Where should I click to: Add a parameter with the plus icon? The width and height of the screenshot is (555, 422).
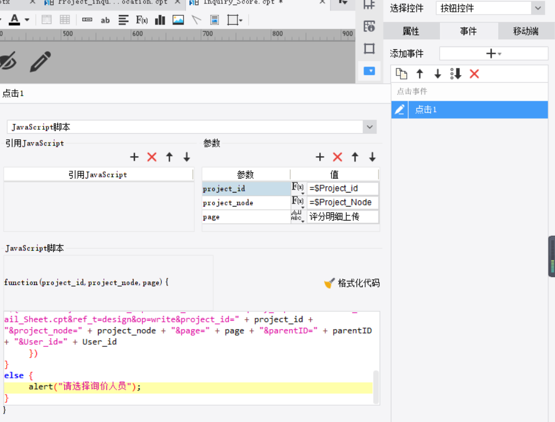click(x=320, y=157)
